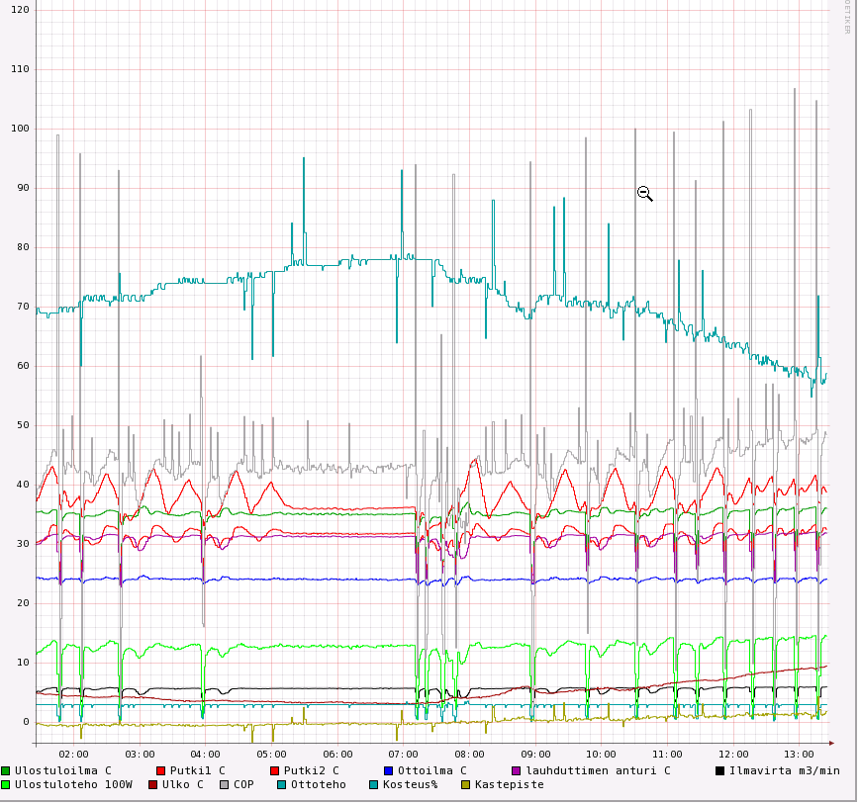The height and width of the screenshot is (805, 860).
Task: Click the Ilmavirta m3/min legend label
Action: click(785, 773)
